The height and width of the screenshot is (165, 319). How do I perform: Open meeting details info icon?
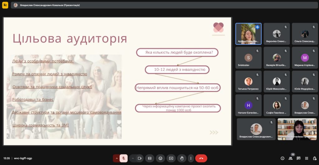[x=283, y=158]
